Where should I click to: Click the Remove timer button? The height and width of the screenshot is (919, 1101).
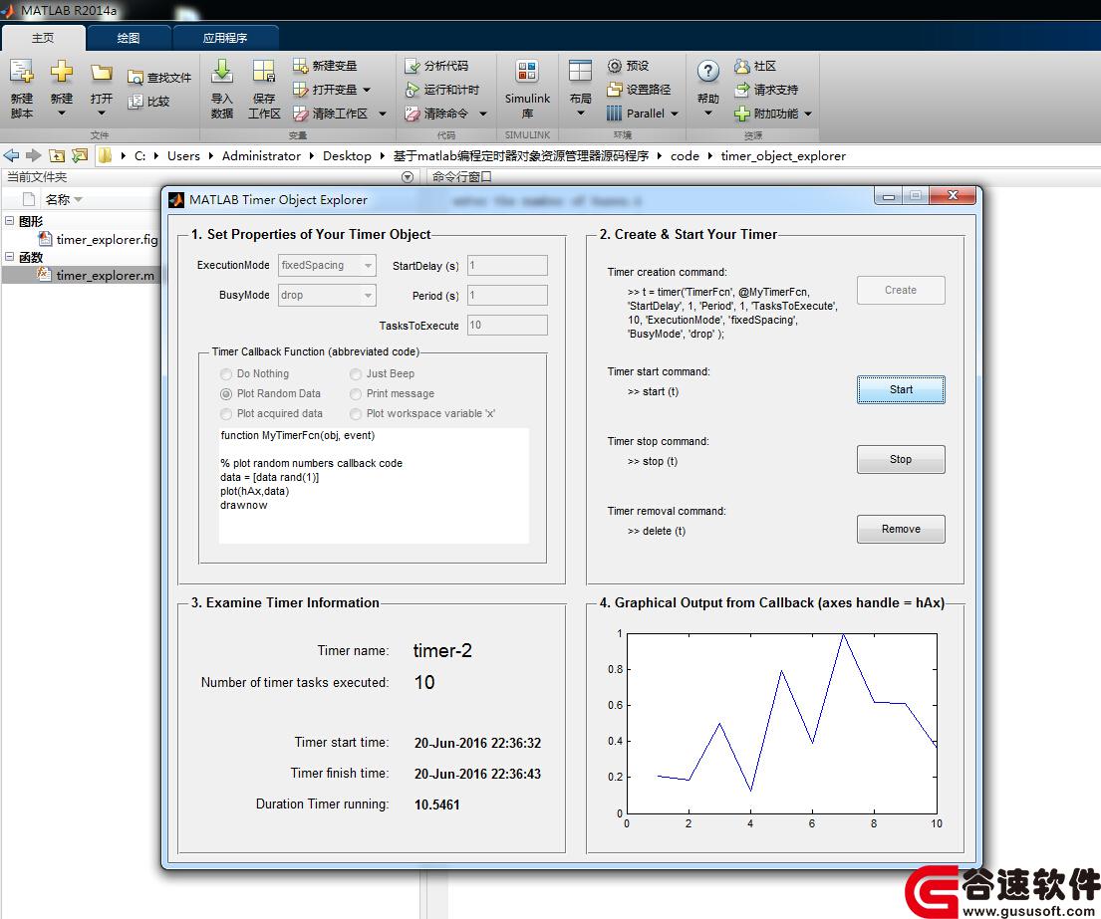[901, 529]
